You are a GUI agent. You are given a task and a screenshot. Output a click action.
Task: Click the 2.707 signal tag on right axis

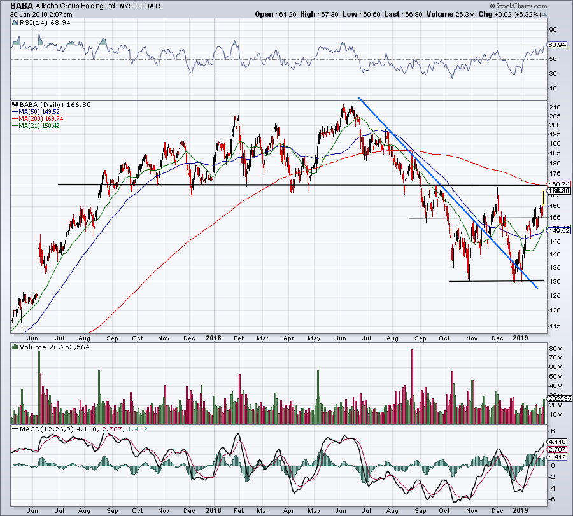coord(558,450)
